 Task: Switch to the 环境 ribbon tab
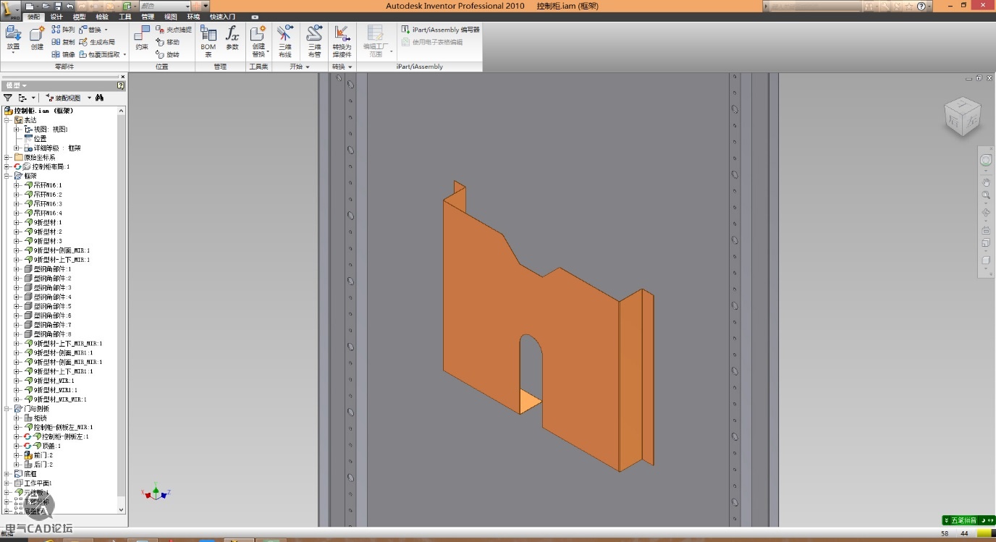click(x=193, y=16)
